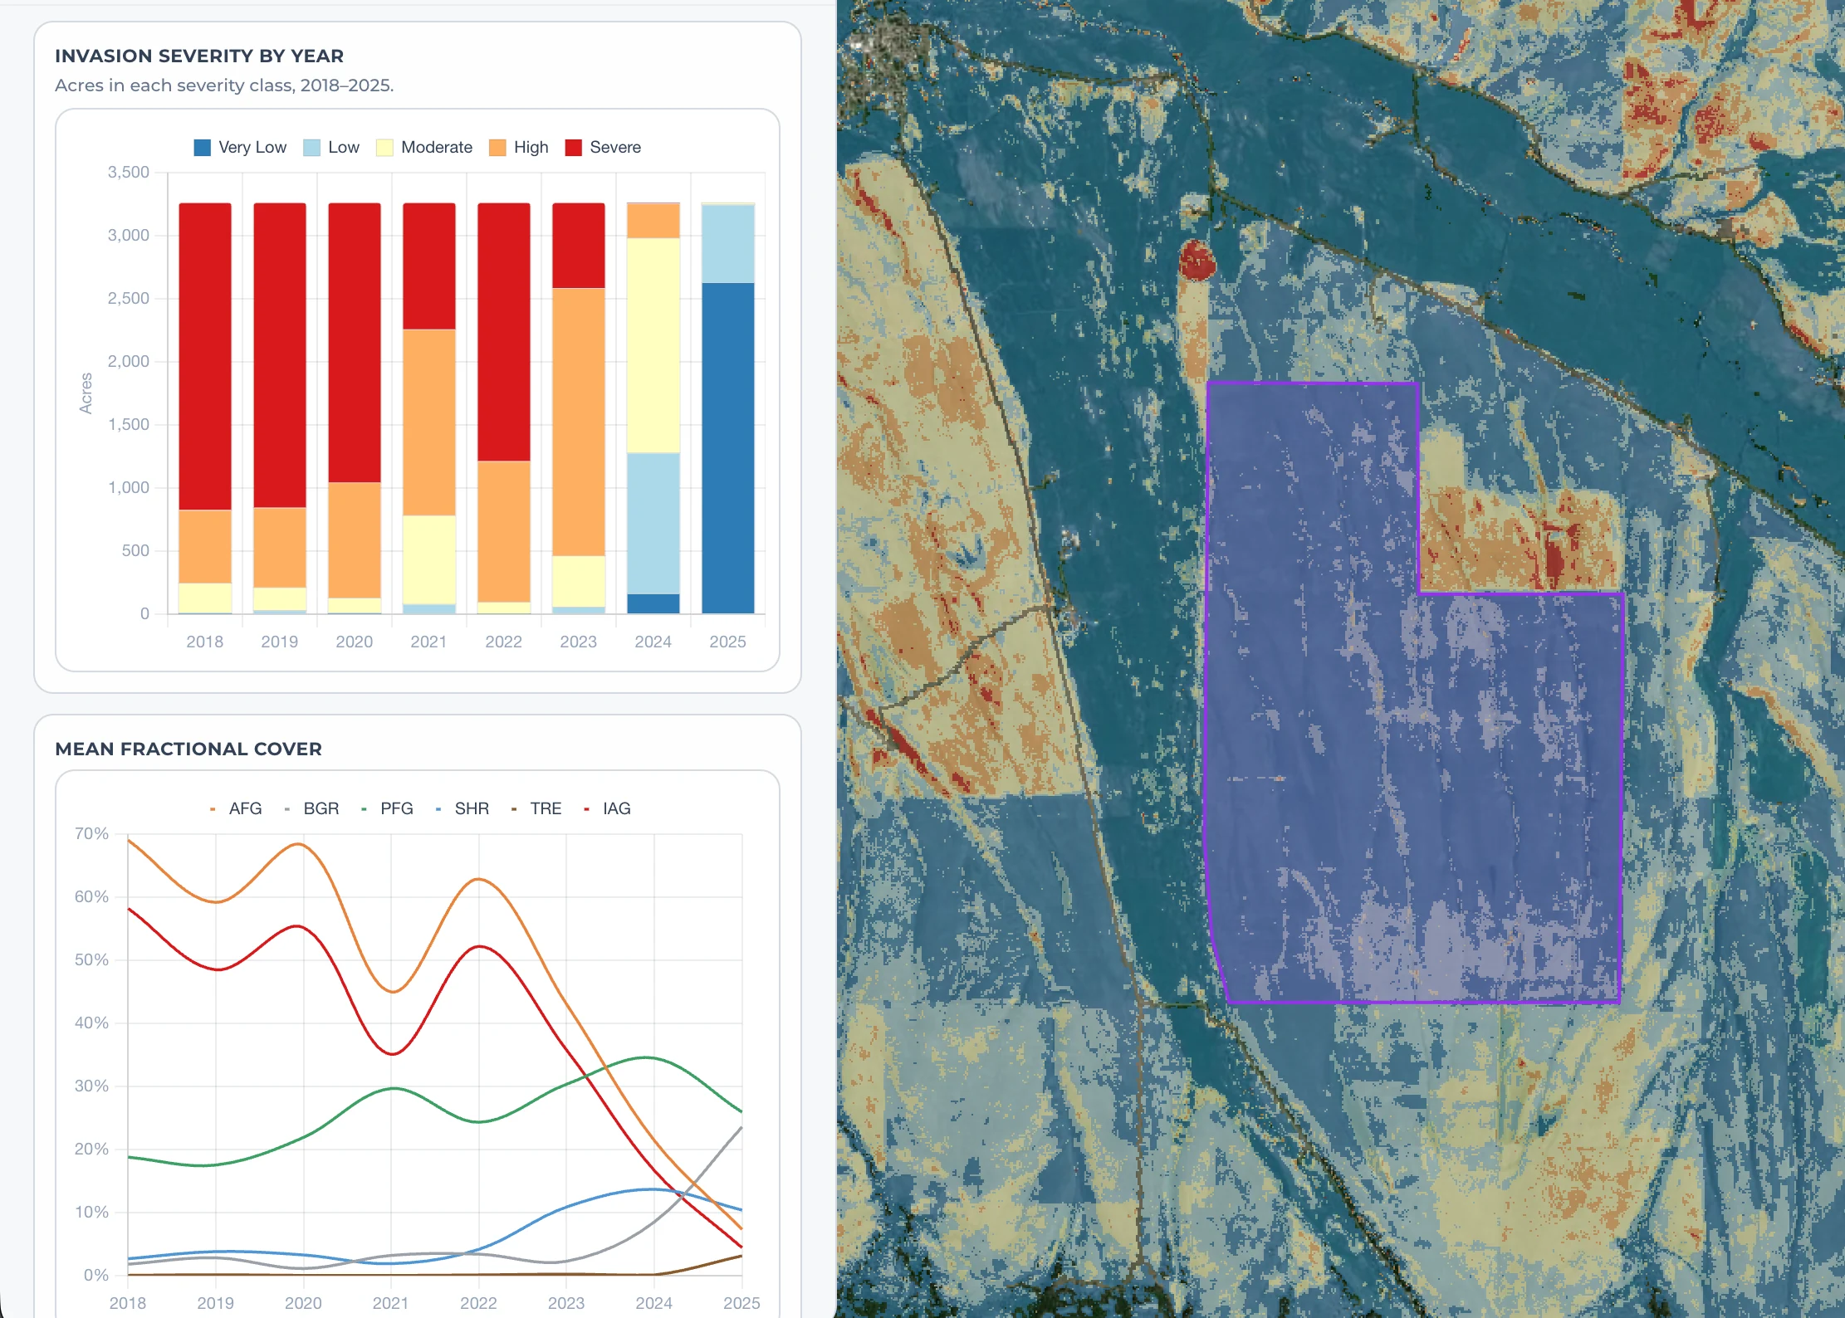
Task: Click the 'Acres in each severity class' subtitle
Action: tap(224, 85)
